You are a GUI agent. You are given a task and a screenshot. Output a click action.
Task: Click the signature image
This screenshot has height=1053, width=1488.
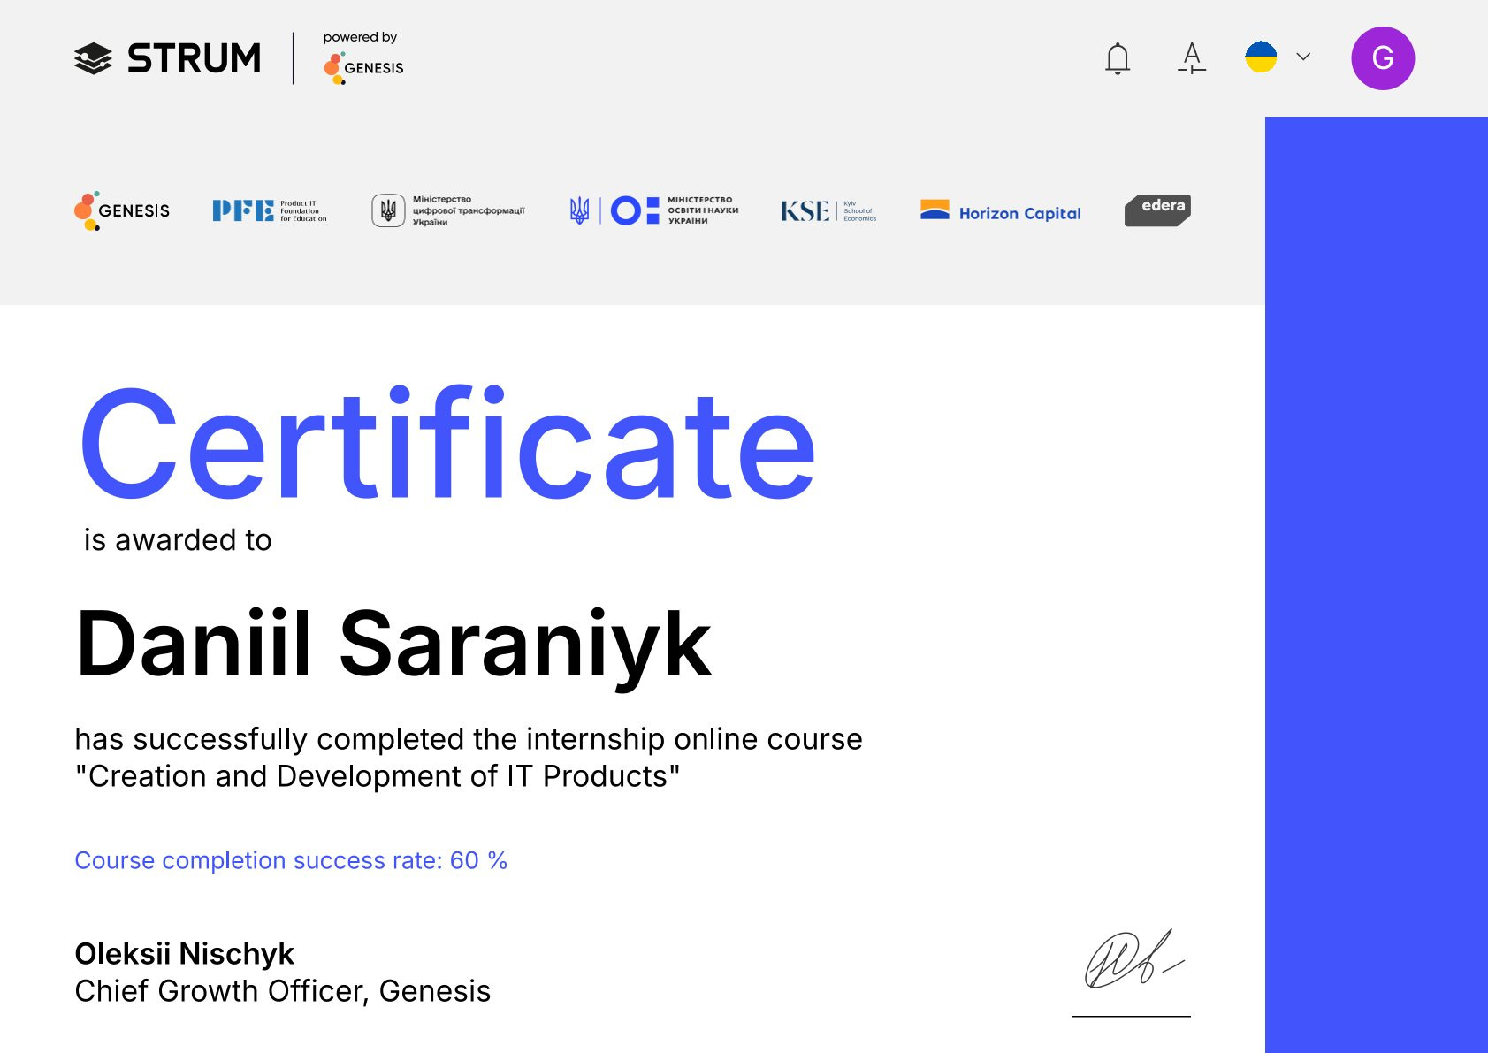tap(1132, 960)
